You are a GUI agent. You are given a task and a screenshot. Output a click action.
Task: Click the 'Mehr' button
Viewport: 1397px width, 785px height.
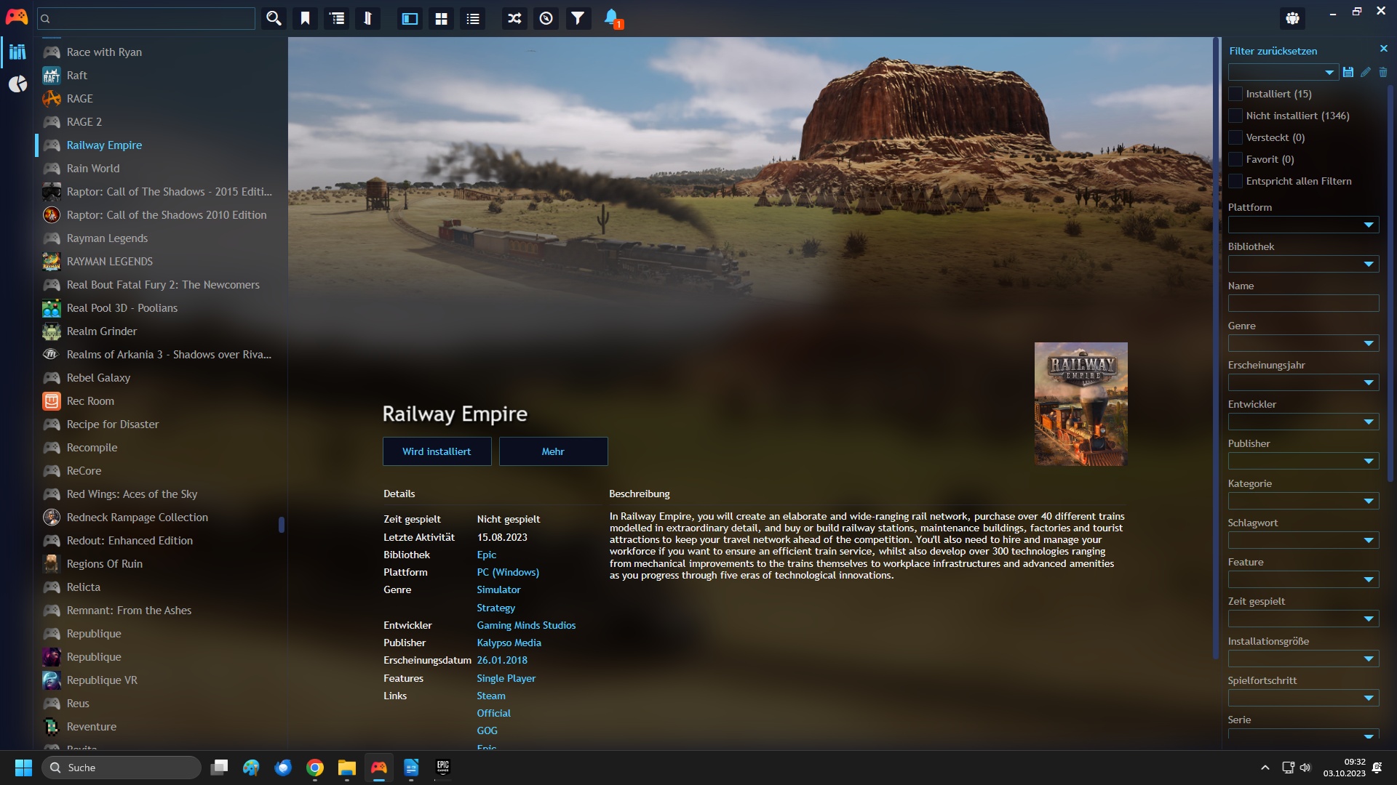553,451
